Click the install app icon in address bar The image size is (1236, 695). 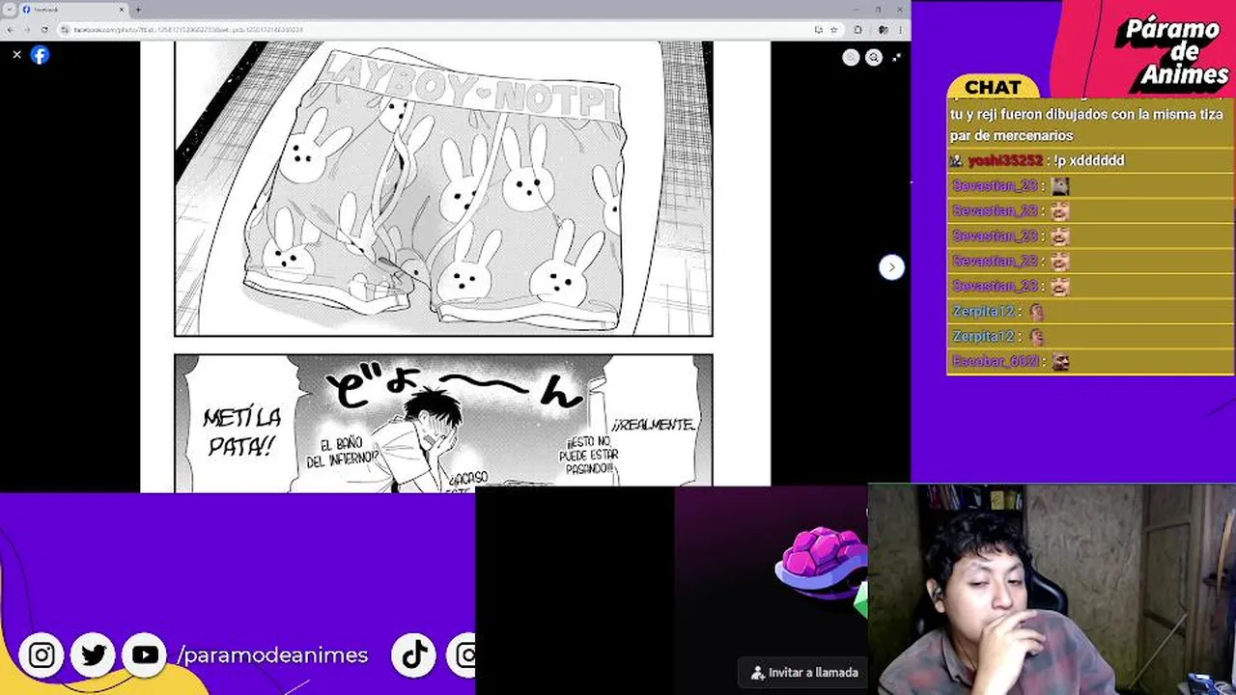(x=819, y=30)
